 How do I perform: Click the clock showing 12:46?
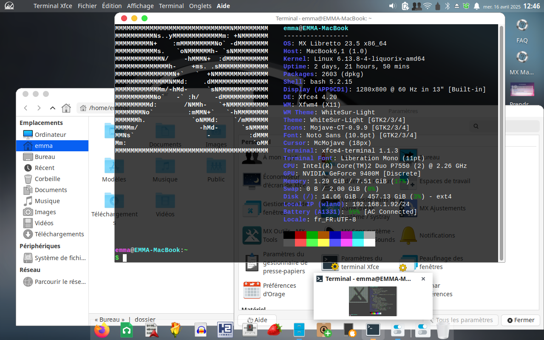532,6
